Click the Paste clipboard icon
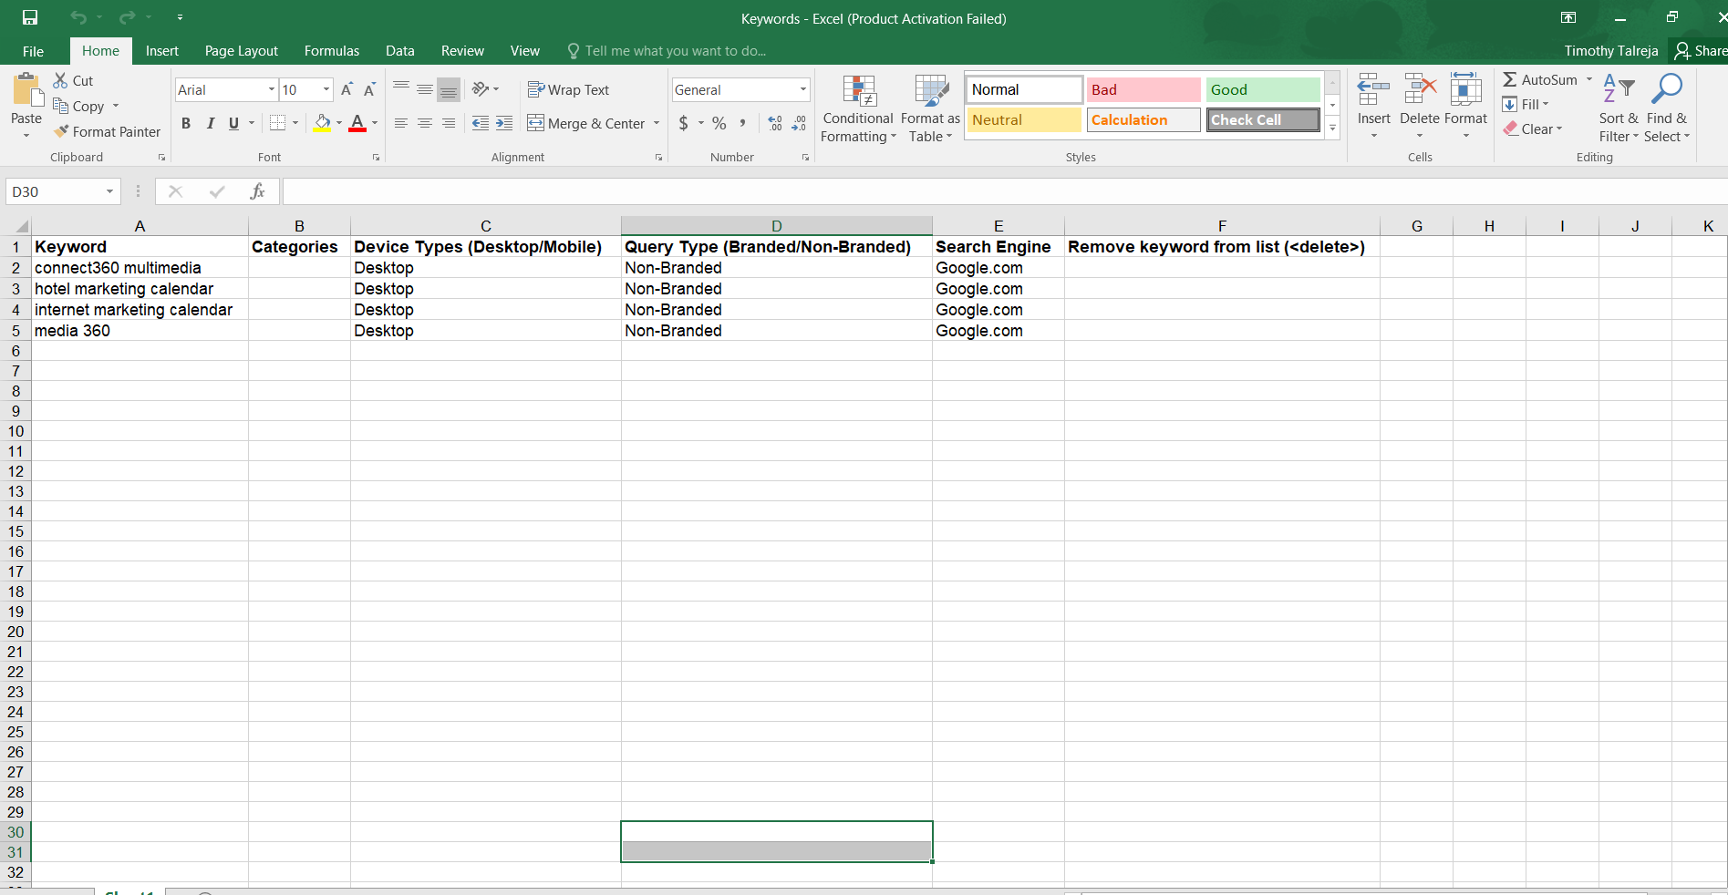Image resolution: width=1728 pixels, height=895 pixels. (26, 90)
